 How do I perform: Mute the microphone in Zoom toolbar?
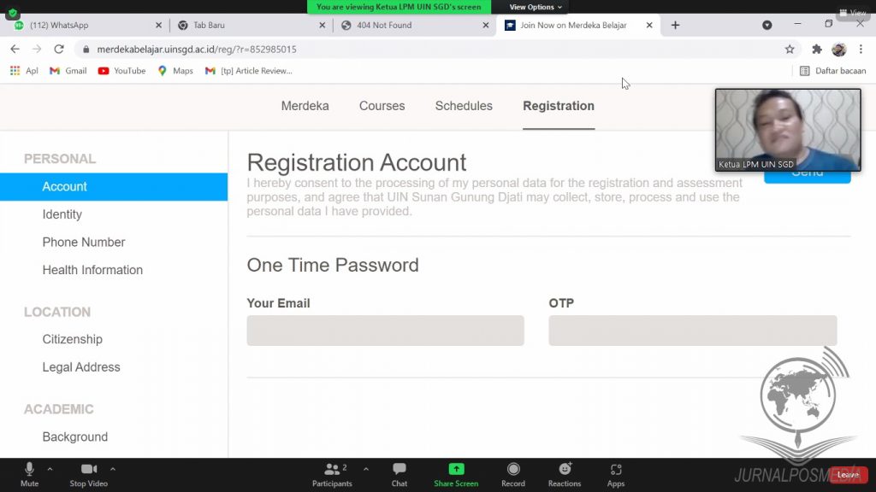29,470
